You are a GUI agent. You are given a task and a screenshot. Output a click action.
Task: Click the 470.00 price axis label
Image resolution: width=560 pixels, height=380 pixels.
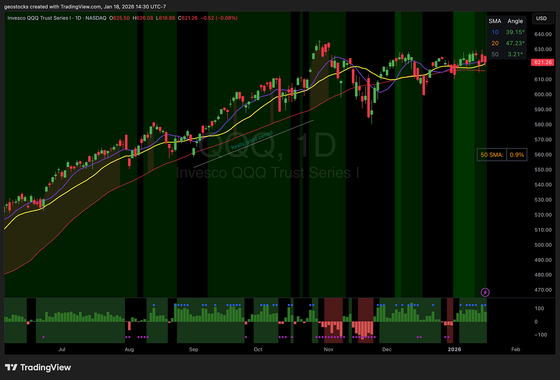(543, 290)
